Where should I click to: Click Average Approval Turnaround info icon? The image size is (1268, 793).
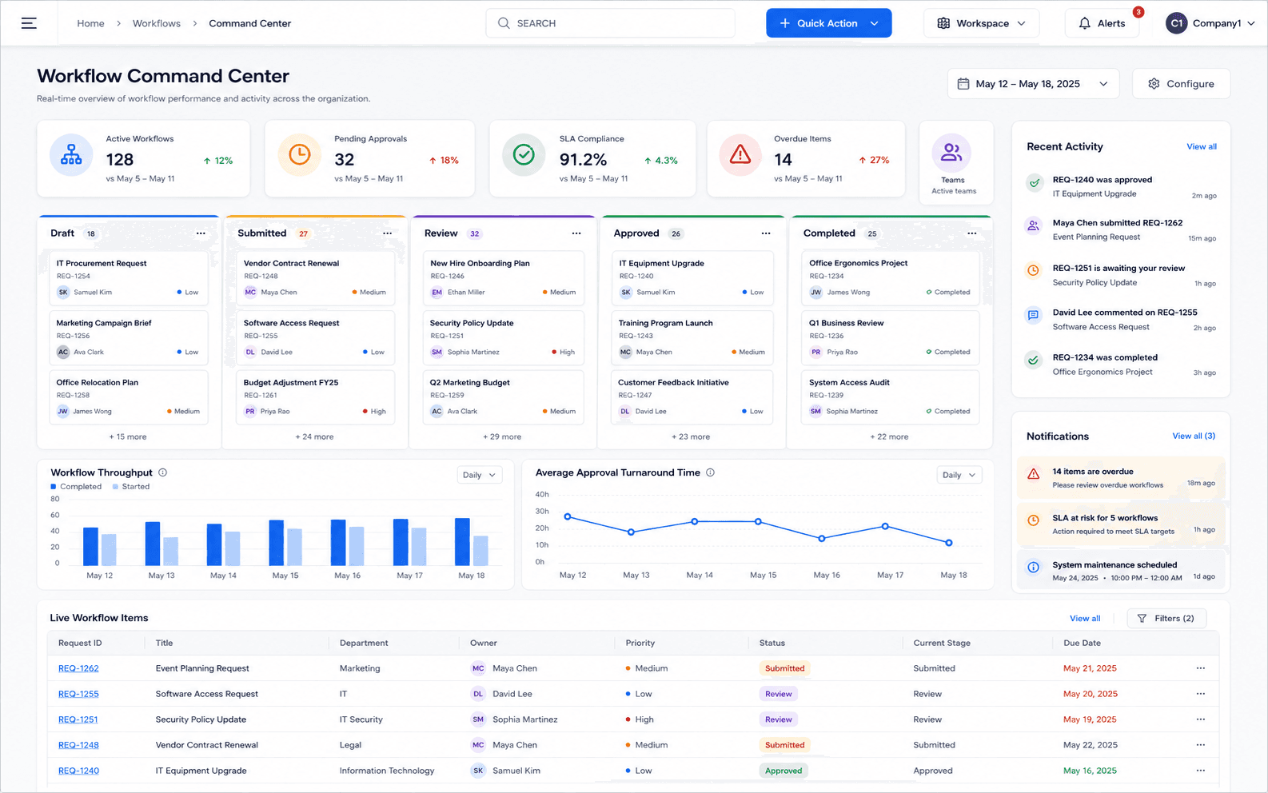coord(710,472)
